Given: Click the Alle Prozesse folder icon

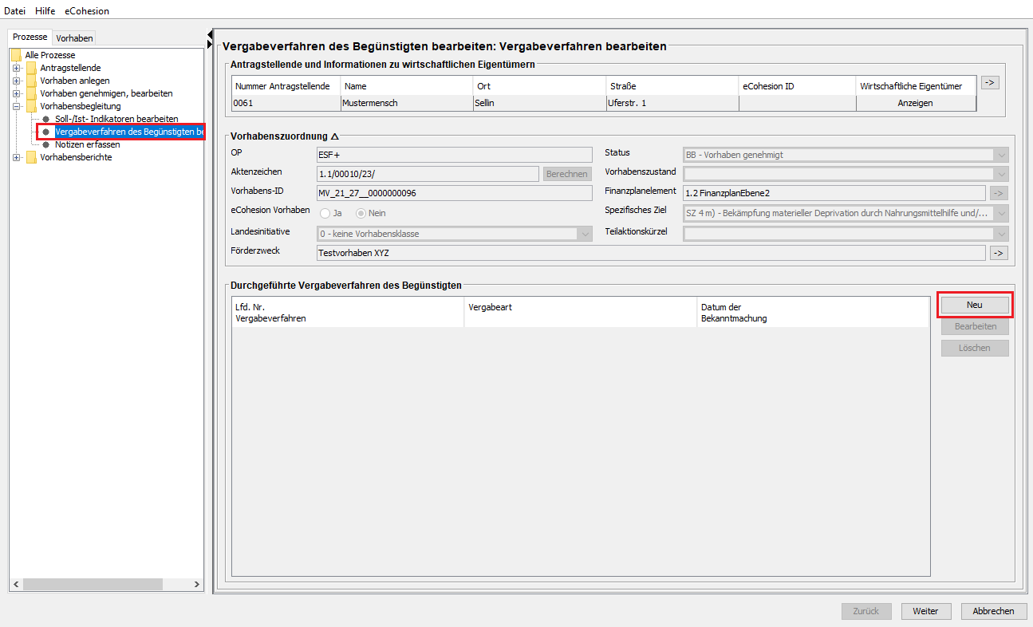Looking at the screenshot, I should pyautogui.click(x=16, y=55).
